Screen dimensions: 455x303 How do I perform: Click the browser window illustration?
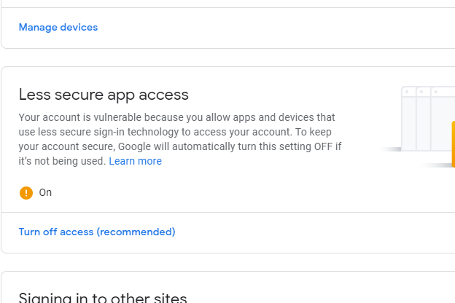[428, 119]
